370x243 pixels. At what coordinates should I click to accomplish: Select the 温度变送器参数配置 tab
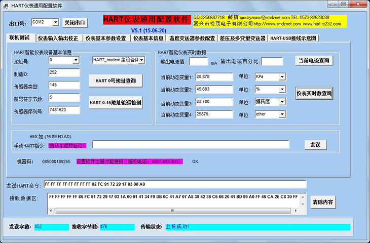[x=192, y=38]
